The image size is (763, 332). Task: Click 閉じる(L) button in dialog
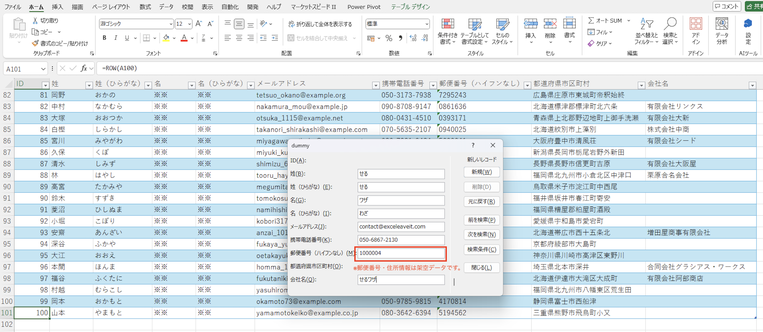pos(481,268)
